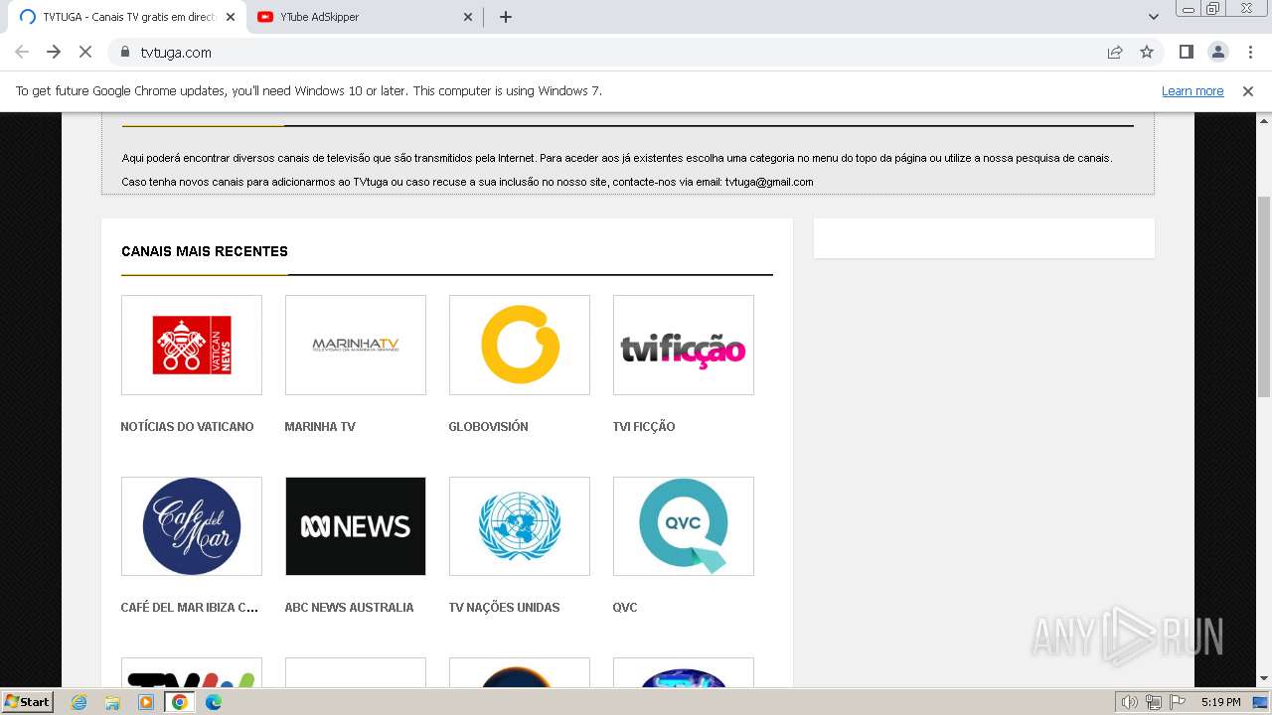View site information lock icon
This screenshot has height=715, width=1272.
[125, 52]
